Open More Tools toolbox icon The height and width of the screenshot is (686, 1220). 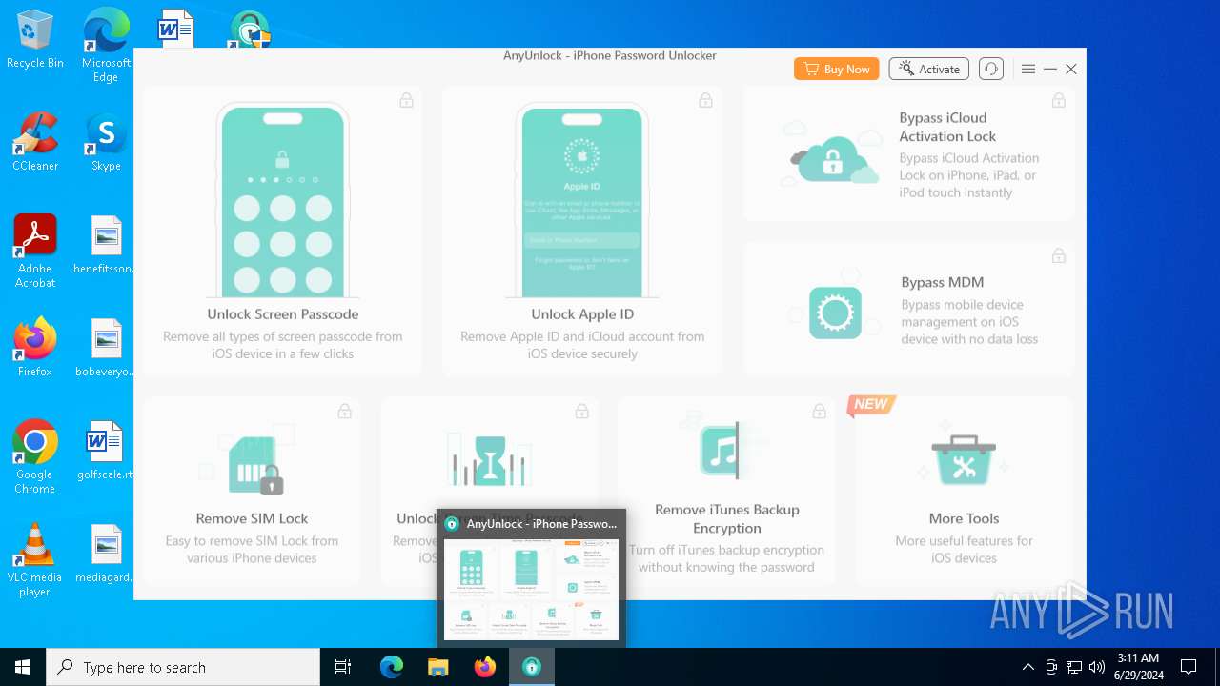(x=964, y=460)
